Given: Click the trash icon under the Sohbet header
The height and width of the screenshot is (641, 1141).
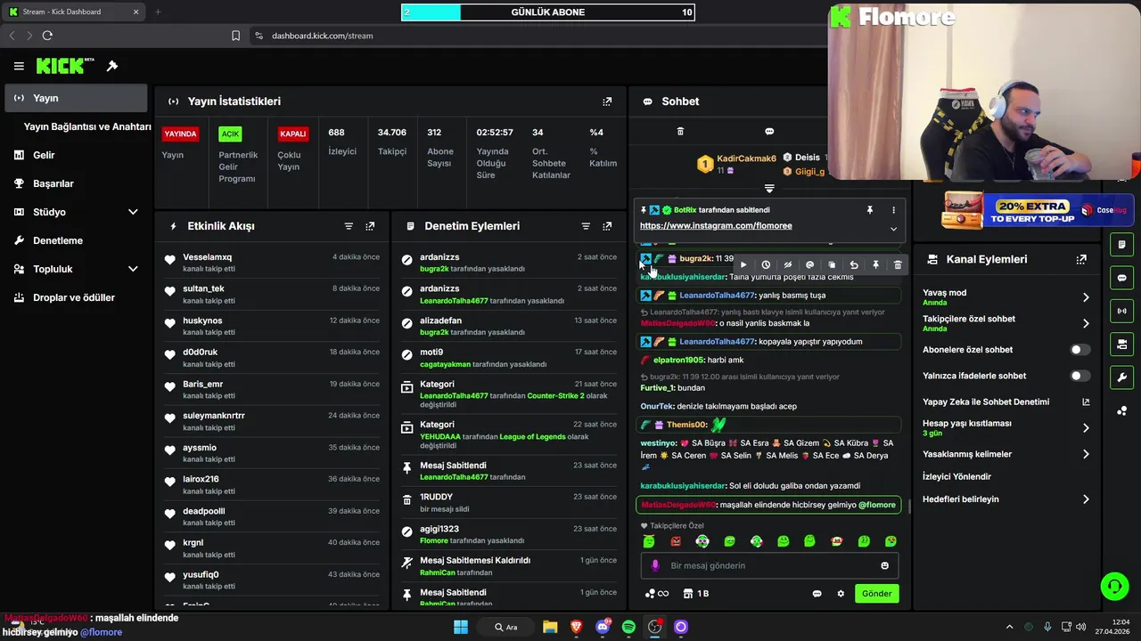Looking at the screenshot, I should tap(680, 132).
